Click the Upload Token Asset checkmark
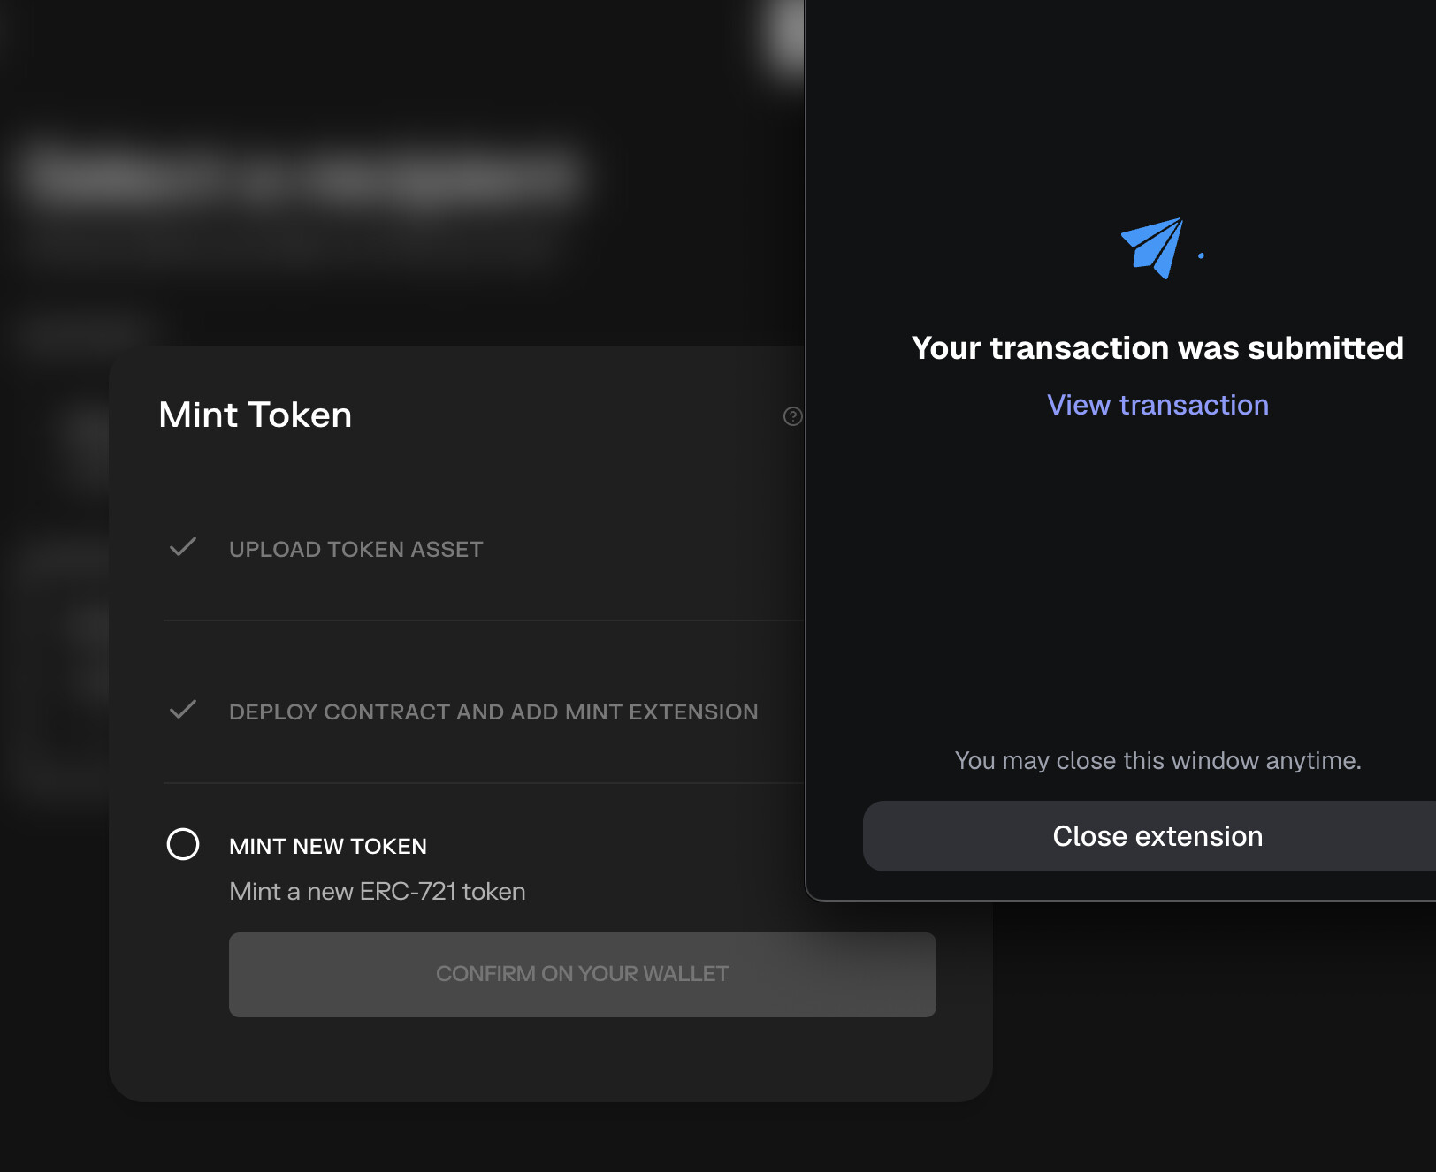The height and width of the screenshot is (1172, 1436). point(183,547)
